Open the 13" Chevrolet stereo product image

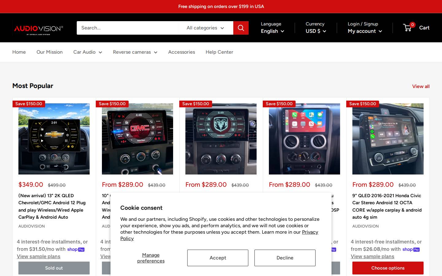point(54,139)
